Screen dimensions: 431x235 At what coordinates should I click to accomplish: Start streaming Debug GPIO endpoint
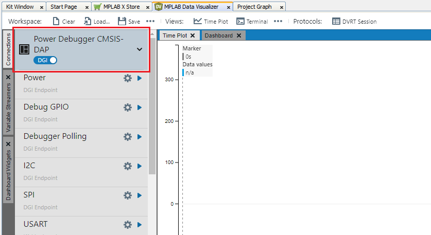140,107
